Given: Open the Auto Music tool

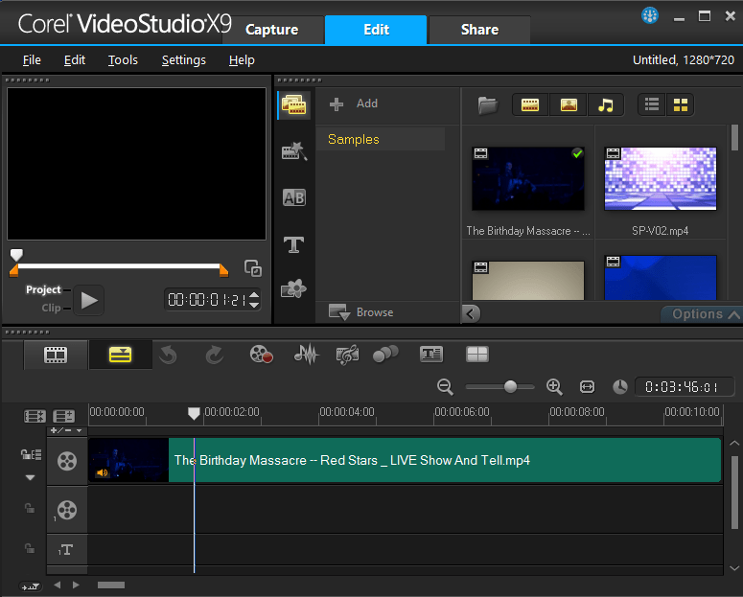Looking at the screenshot, I should point(347,355).
